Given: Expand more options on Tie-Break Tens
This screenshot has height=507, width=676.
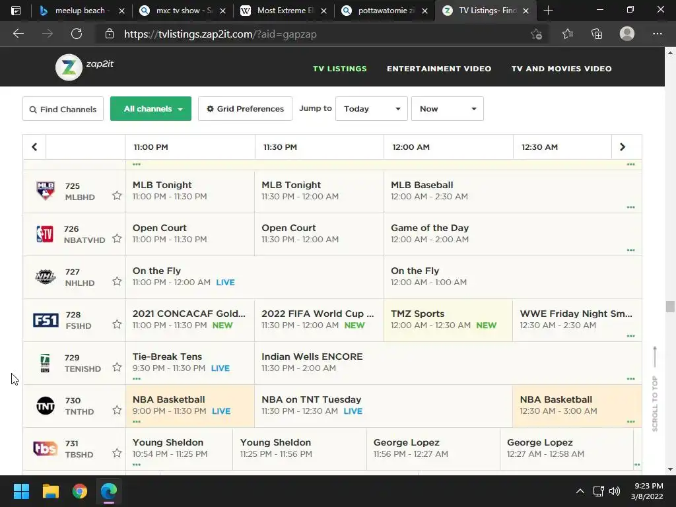Looking at the screenshot, I should tap(137, 379).
